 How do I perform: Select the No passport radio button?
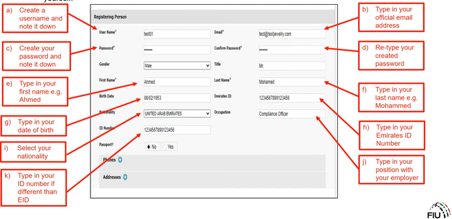click(x=149, y=147)
